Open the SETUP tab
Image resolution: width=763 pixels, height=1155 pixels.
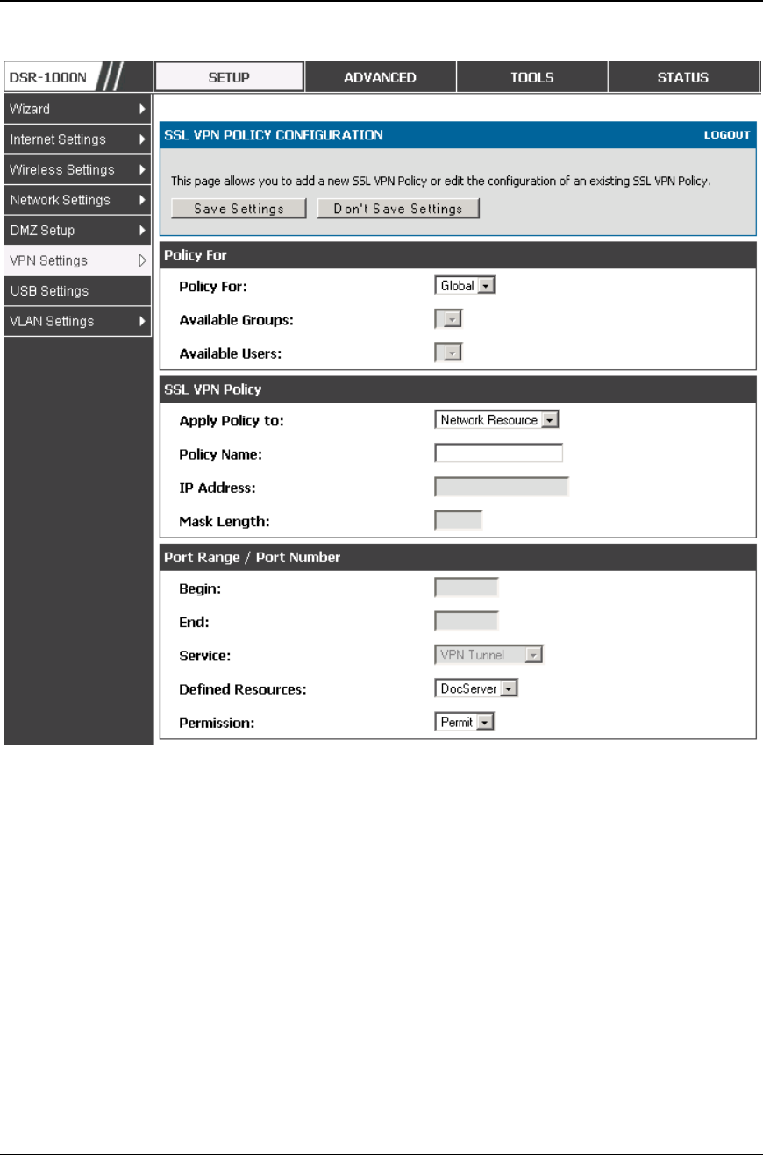point(229,77)
